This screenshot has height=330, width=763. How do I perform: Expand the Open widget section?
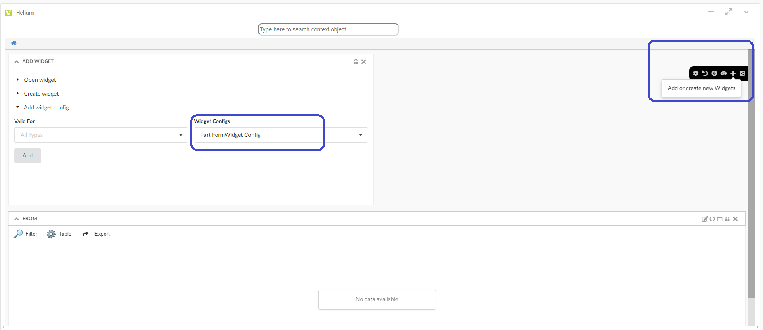[x=40, y=80]
